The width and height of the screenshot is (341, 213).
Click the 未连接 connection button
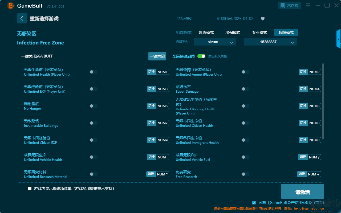290,5
